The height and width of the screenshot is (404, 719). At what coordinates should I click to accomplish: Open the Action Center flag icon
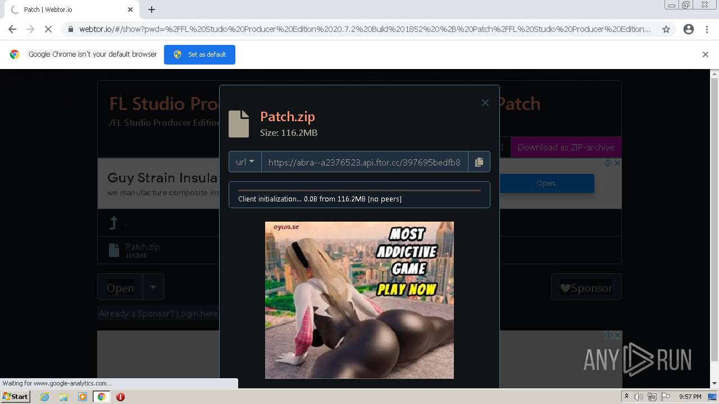tap(666, 397)
